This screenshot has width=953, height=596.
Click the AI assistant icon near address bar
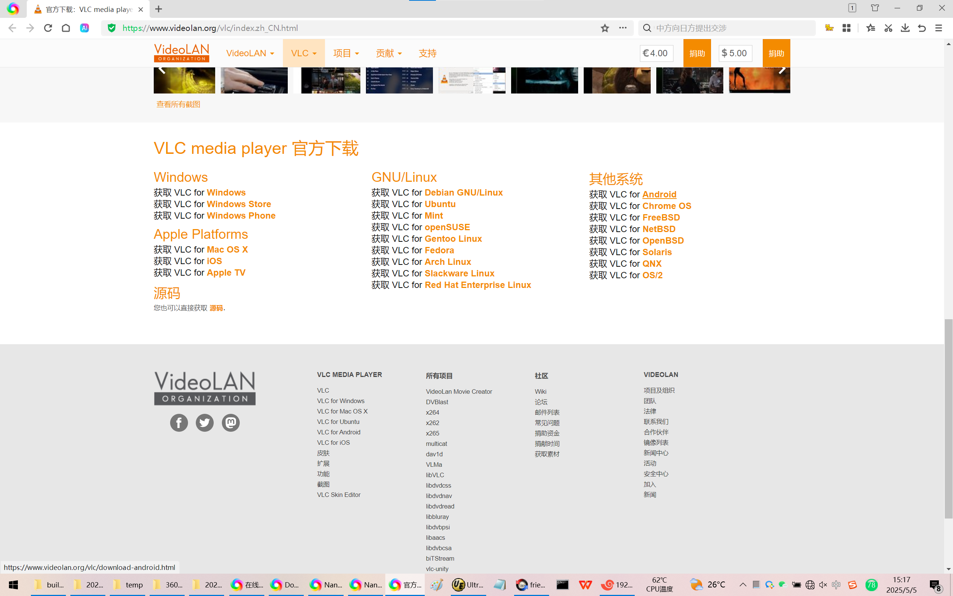pos(84,28)
